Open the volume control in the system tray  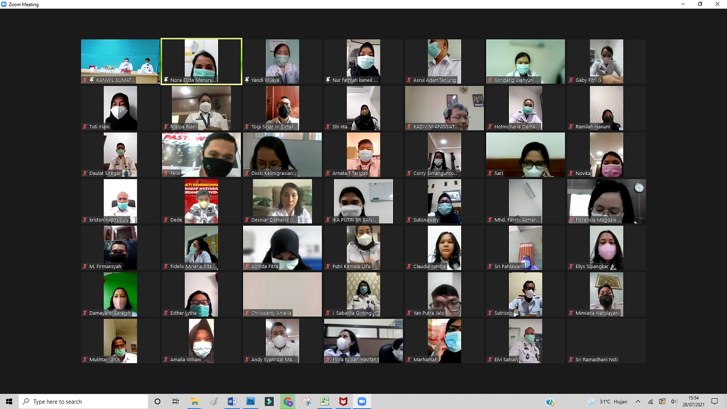[x=674, y=402]
